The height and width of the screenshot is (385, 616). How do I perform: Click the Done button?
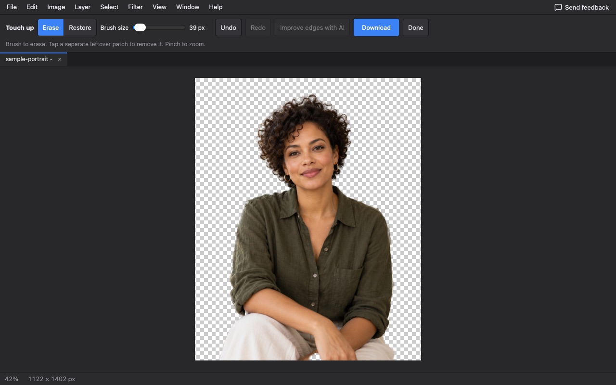tap(416, 27)
